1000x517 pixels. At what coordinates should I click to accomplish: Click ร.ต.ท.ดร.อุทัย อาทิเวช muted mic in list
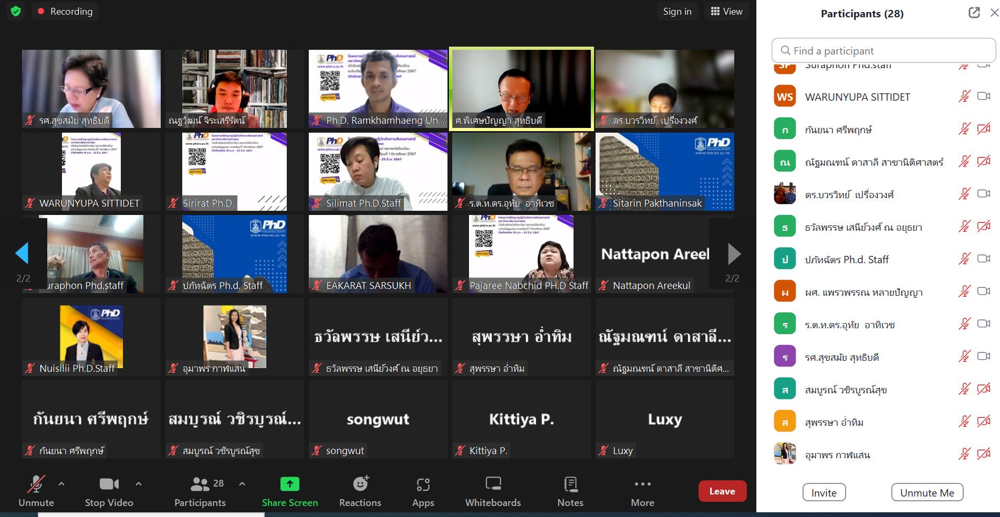point(964,324)
